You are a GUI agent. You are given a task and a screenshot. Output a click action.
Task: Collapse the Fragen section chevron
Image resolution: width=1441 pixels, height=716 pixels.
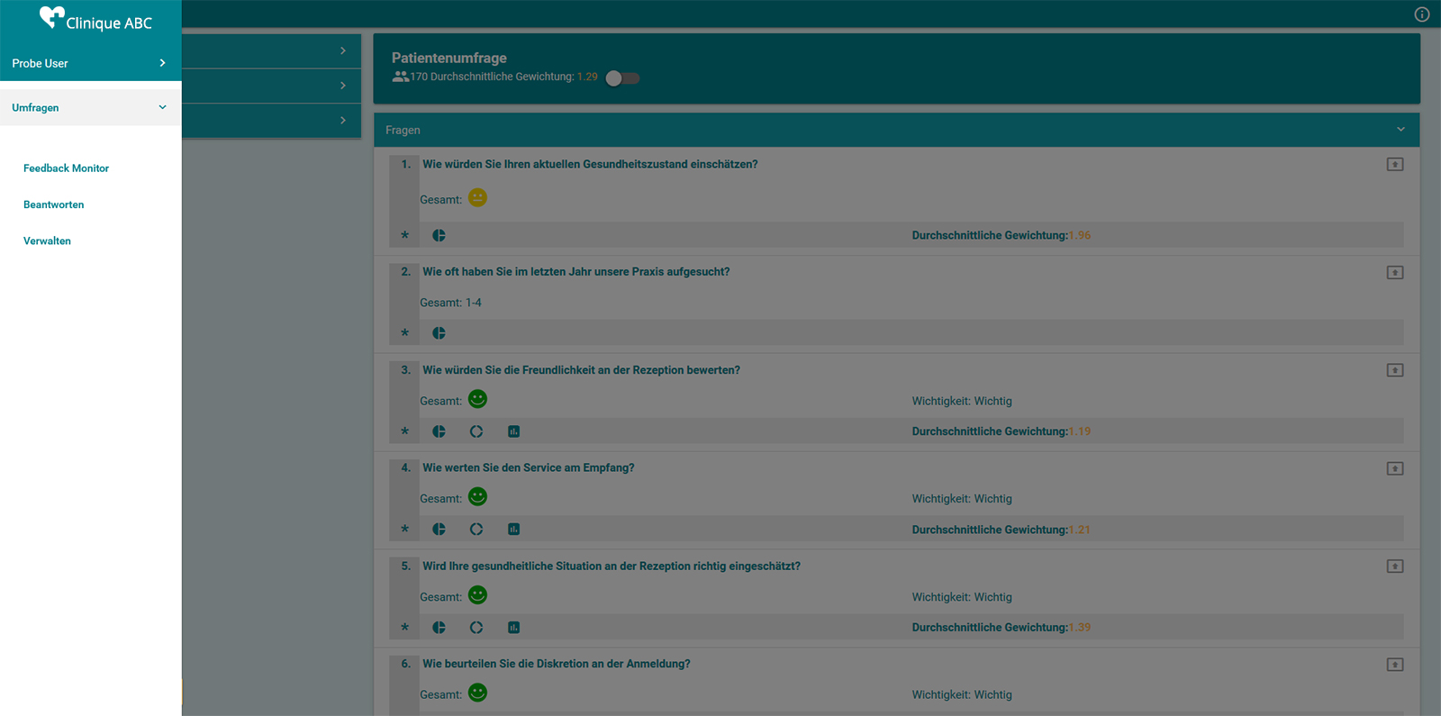click(x=1400, y=130)
